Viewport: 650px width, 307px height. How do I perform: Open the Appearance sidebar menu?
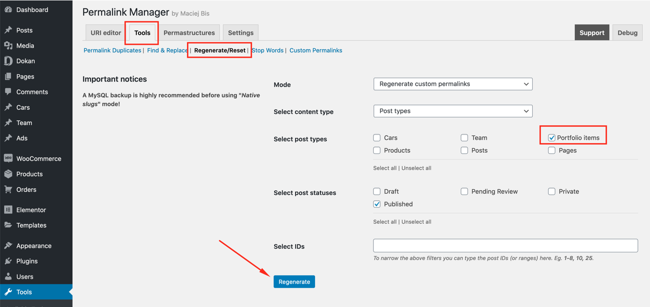tap(36, 246)
